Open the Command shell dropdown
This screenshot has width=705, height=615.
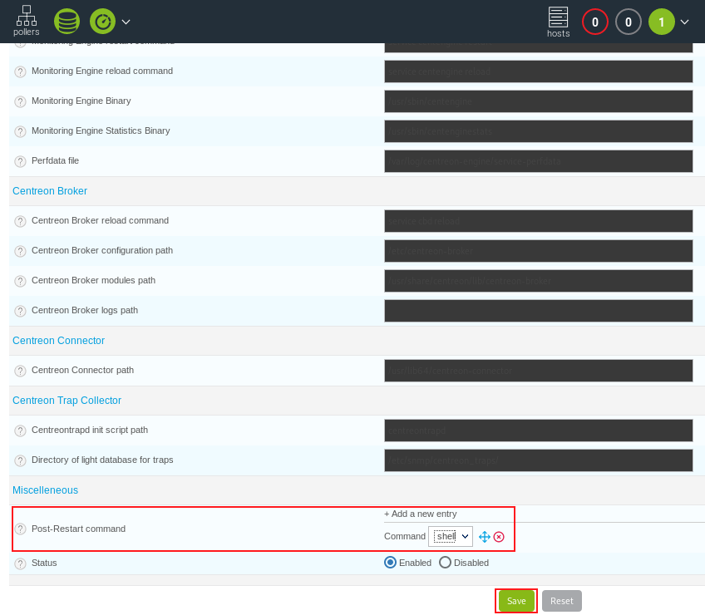451,536
